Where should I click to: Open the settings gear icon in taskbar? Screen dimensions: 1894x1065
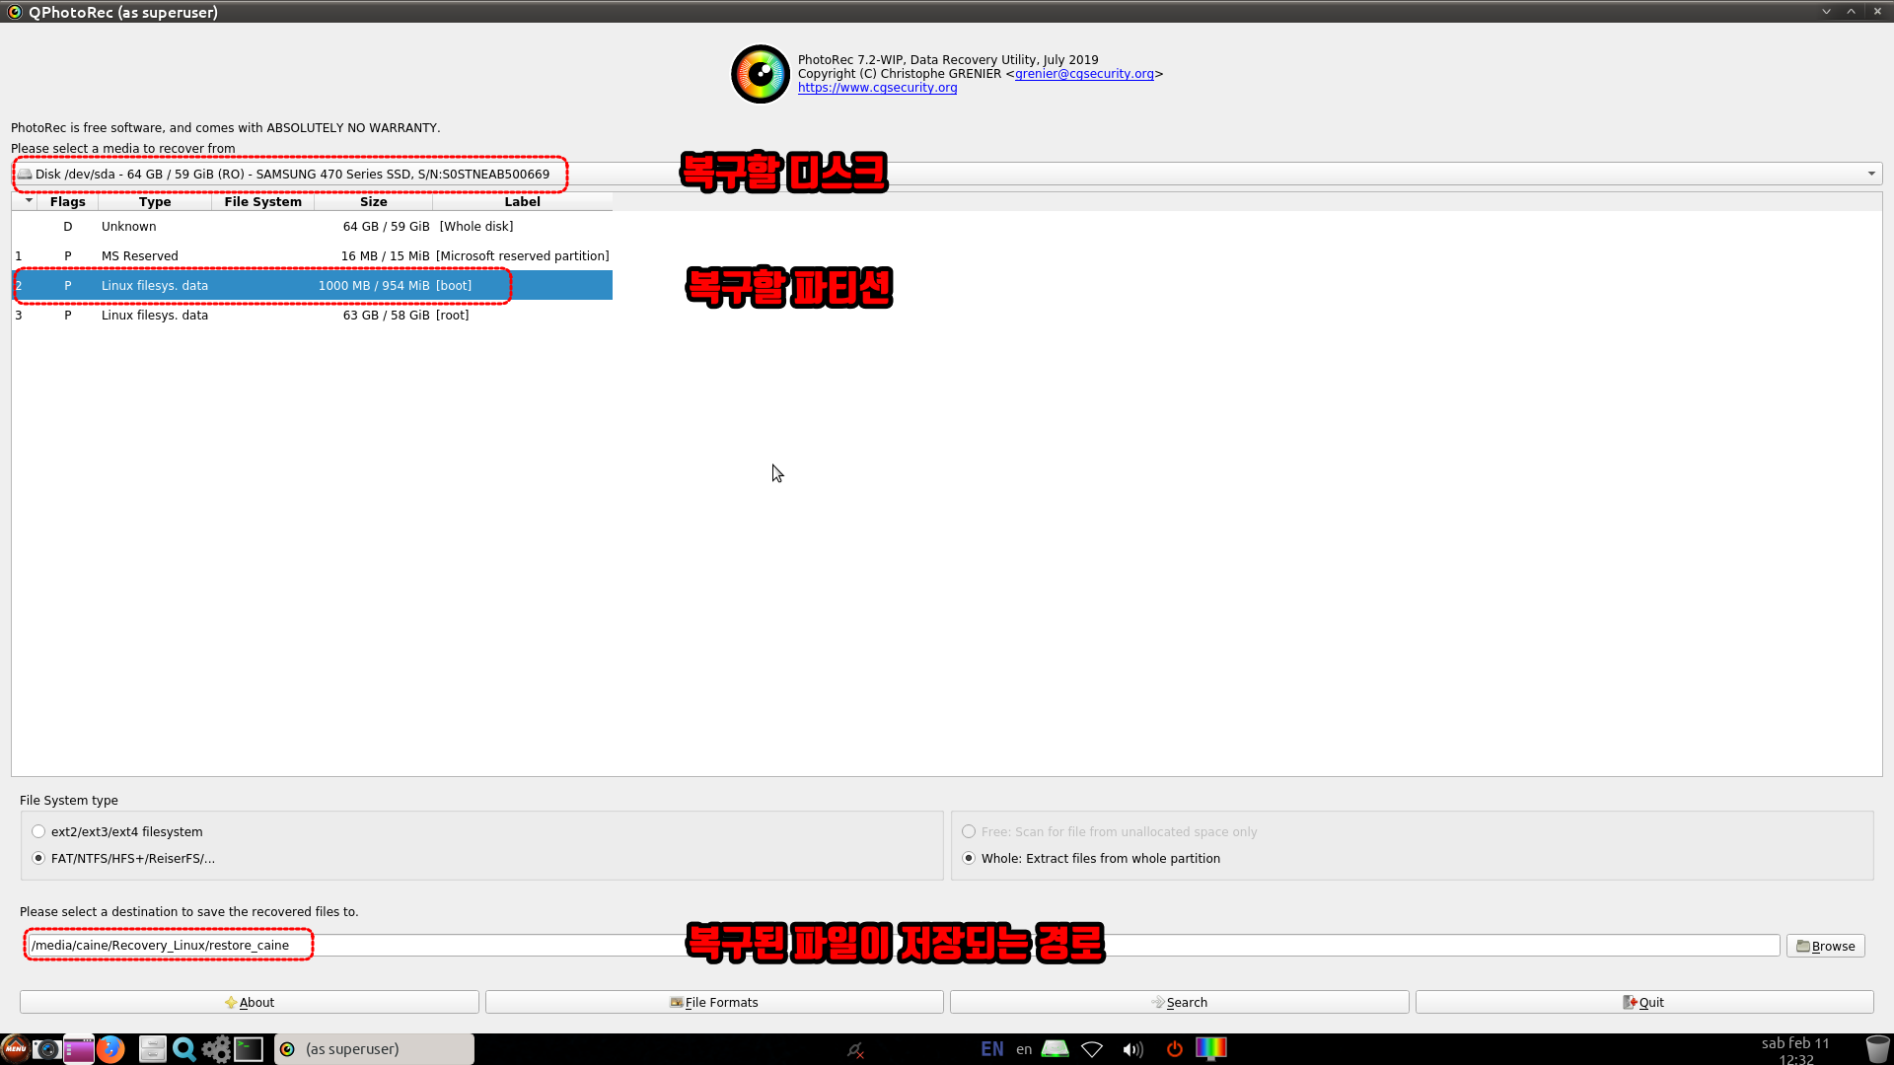216,1049
